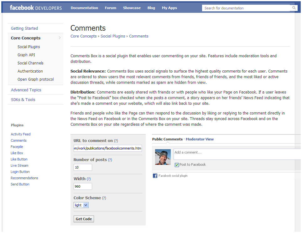Image resolution: width=302 pixels, height=233 pixels.
Task: Uncheck the Post to Facebook checkbox
Action: (x=177, y=165)
